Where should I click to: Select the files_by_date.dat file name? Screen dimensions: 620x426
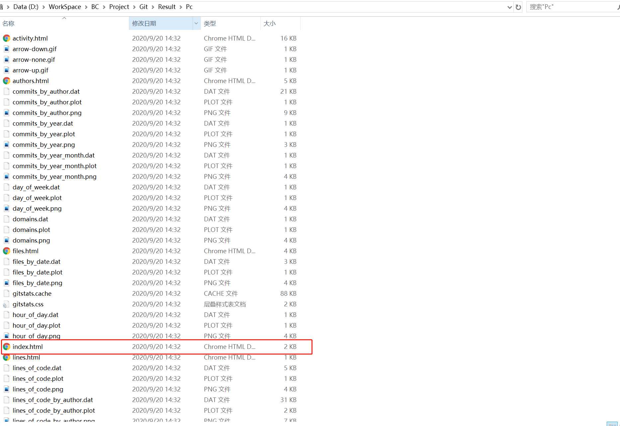click(37, 262)
